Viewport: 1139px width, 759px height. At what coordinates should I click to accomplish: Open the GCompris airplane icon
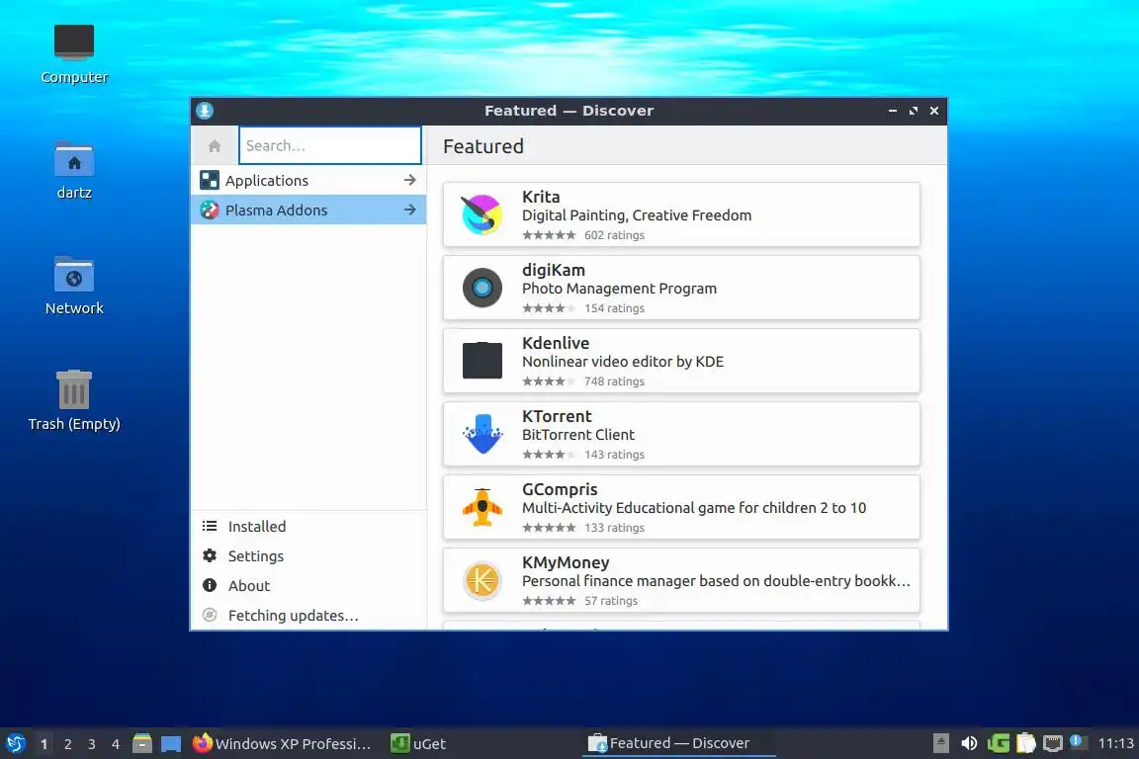click(x=482, y=507)
